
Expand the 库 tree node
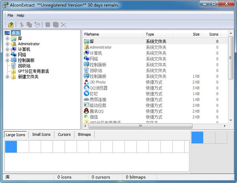coord(7,38)
